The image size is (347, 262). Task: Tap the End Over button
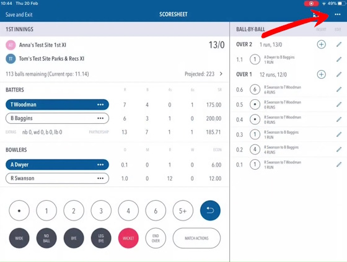(x=156, y=238)
